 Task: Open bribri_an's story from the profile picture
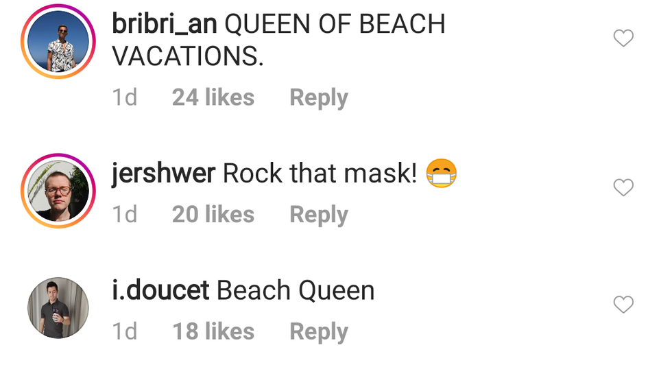pos(58,42)
